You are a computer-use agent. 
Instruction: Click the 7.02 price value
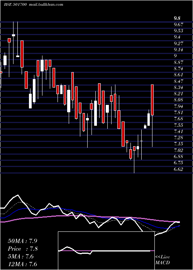(178, 150)
